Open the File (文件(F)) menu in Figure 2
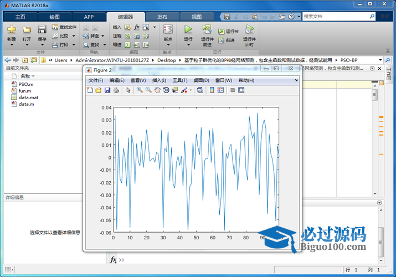The image size is (396, 277). pyautogui.click(x=96, y=80)
